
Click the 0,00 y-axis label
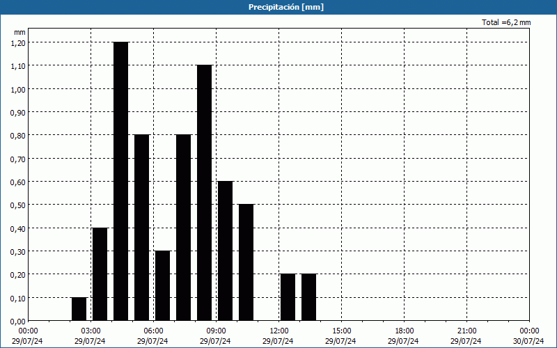[18, 322]
